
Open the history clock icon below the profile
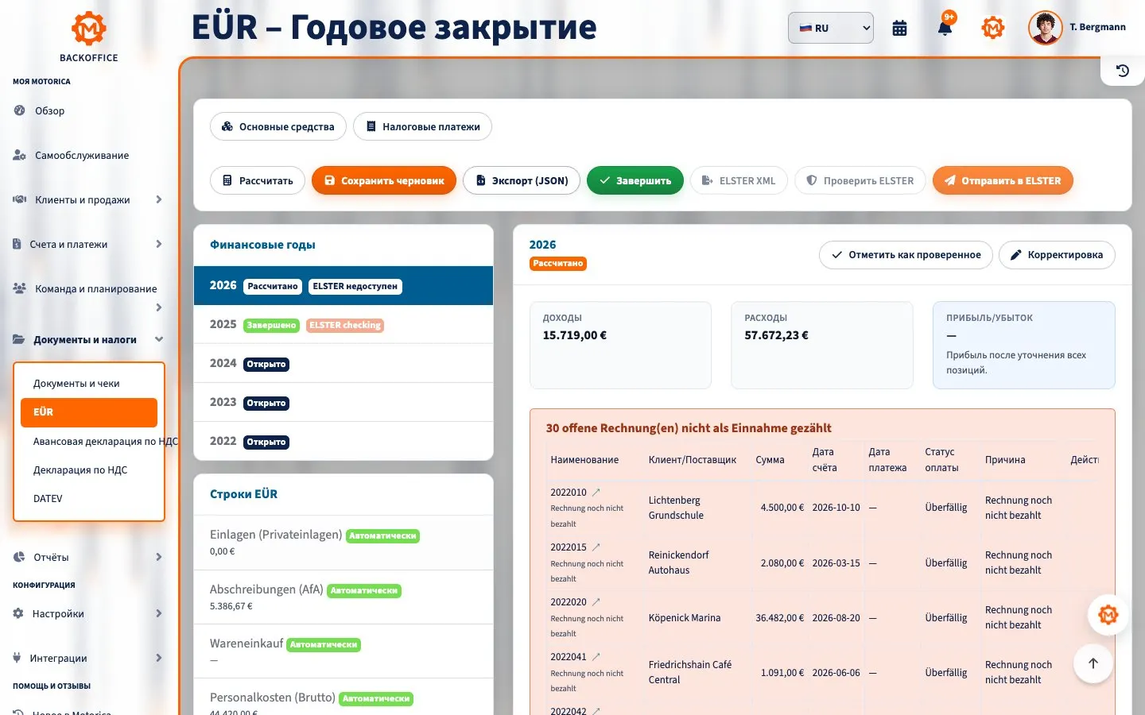[1123, 71]
